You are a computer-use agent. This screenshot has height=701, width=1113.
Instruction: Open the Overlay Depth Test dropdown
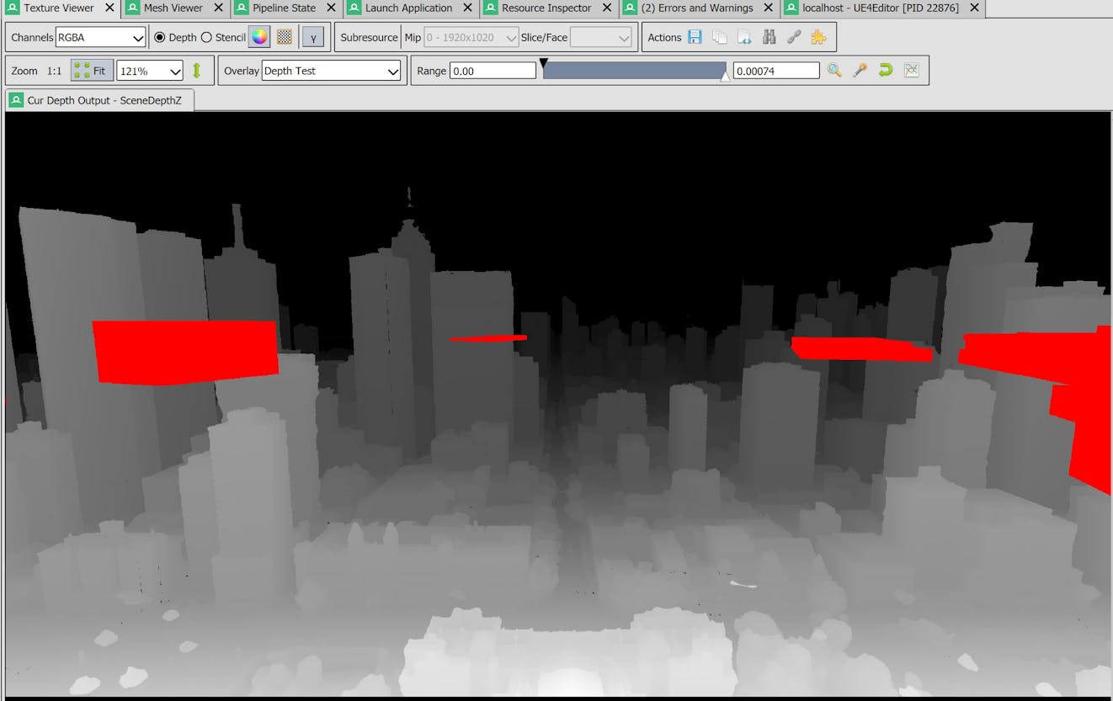[x=329, y=71]
